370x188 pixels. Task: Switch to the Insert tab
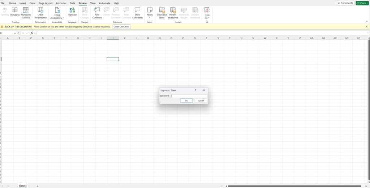(23, 3)
